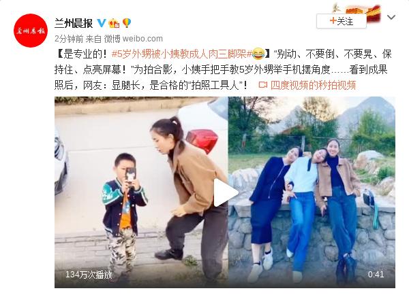Expand the post options chevron menu
409x295 pixels.
(x=391, y=18)
